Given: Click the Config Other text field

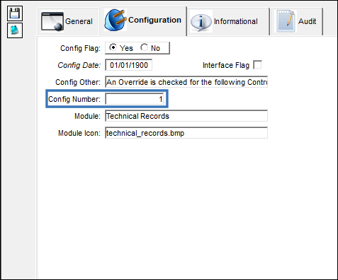Looking at the screenshot, I should (x=186, y=82).
